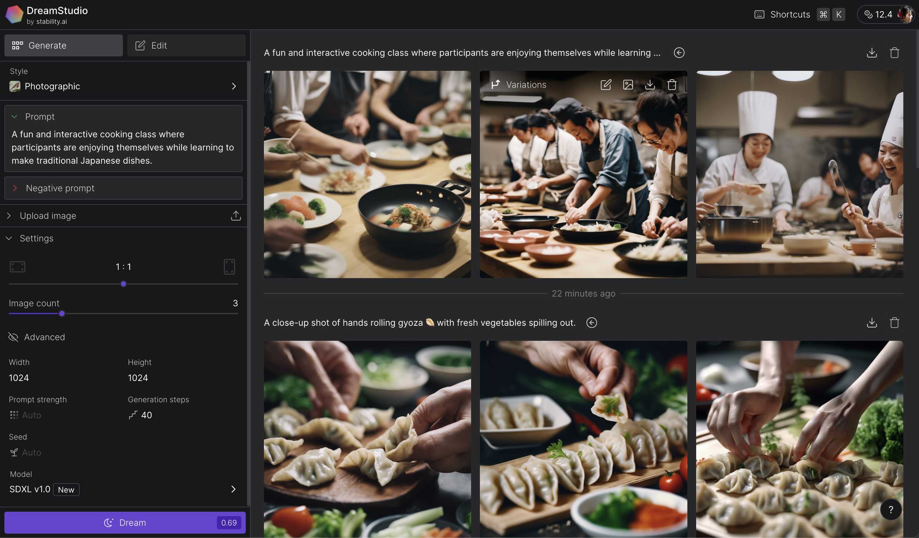
Task: Toggle Advanced settings visibility with the eye icon
Action: coord(13,337)
